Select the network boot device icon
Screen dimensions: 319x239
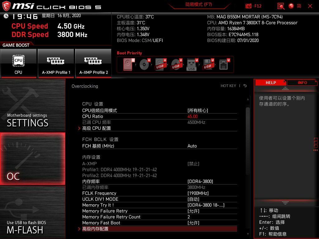(x=224, y=64)
